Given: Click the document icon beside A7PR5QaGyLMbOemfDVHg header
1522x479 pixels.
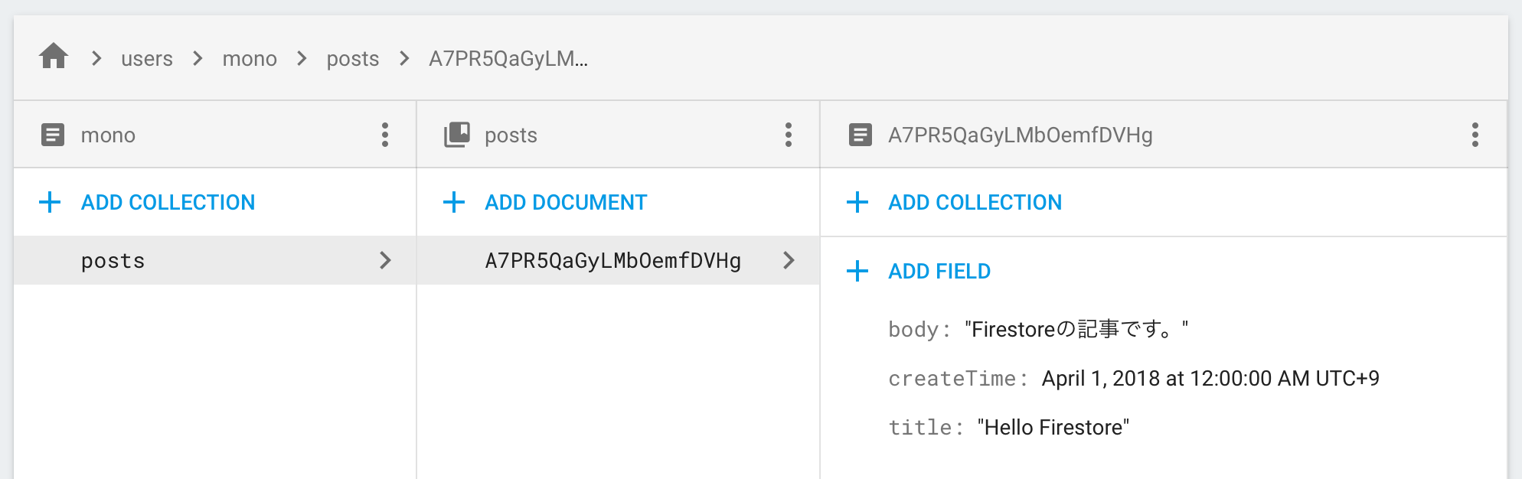Looking at the screenshot, I should [861, 135].
